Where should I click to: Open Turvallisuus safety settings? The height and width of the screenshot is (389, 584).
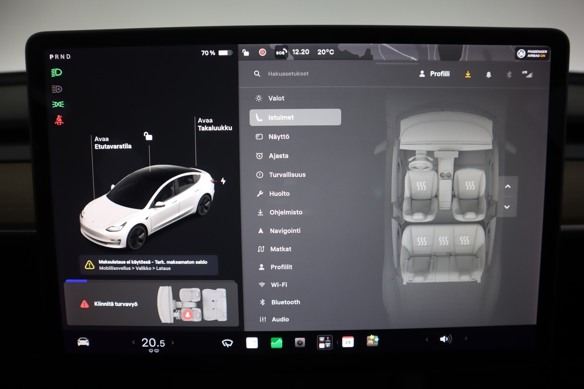pyautogui.click(x=281, y=175)
